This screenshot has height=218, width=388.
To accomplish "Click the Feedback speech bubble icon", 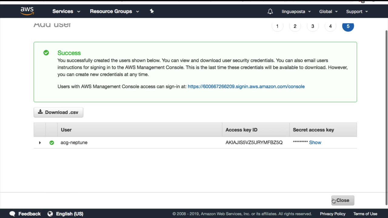I will click(12, 214).
